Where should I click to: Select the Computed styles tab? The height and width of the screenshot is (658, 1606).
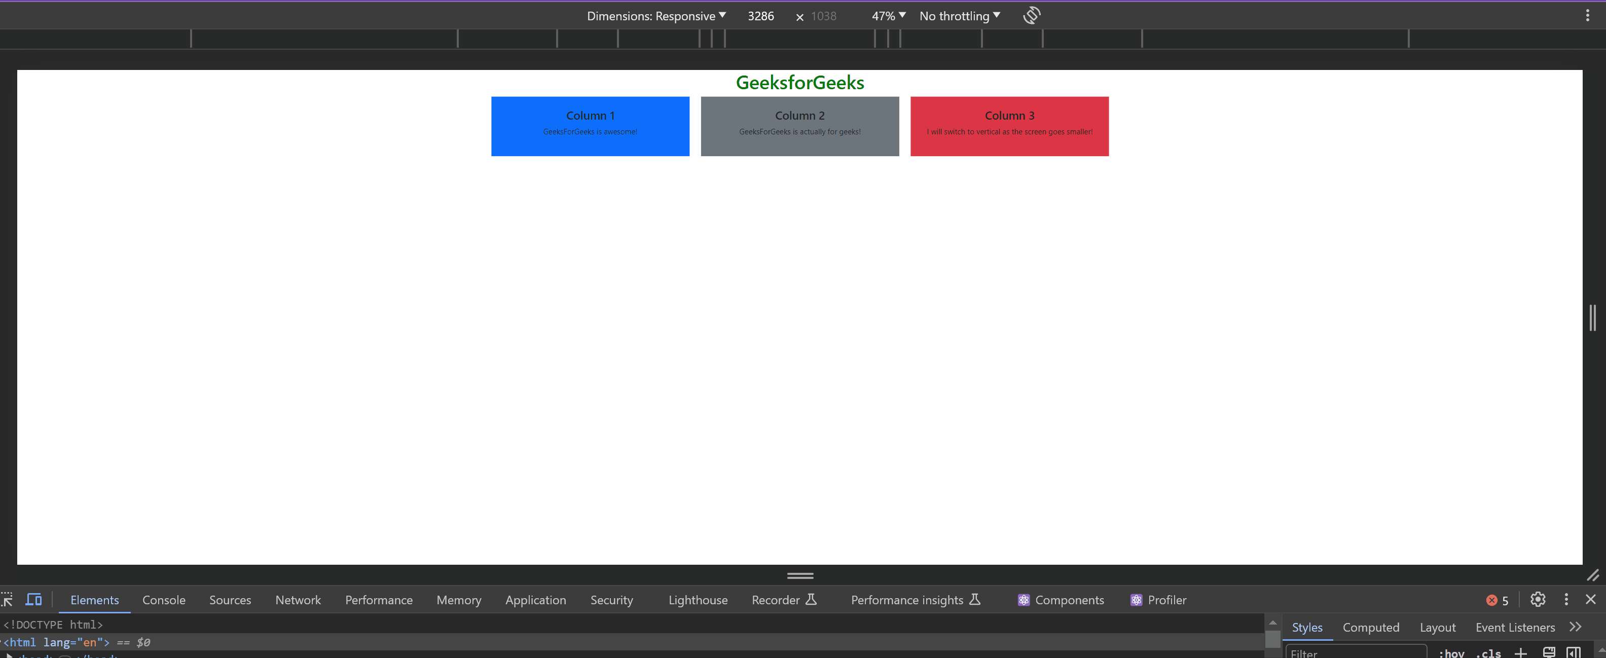coord(1371,626)
